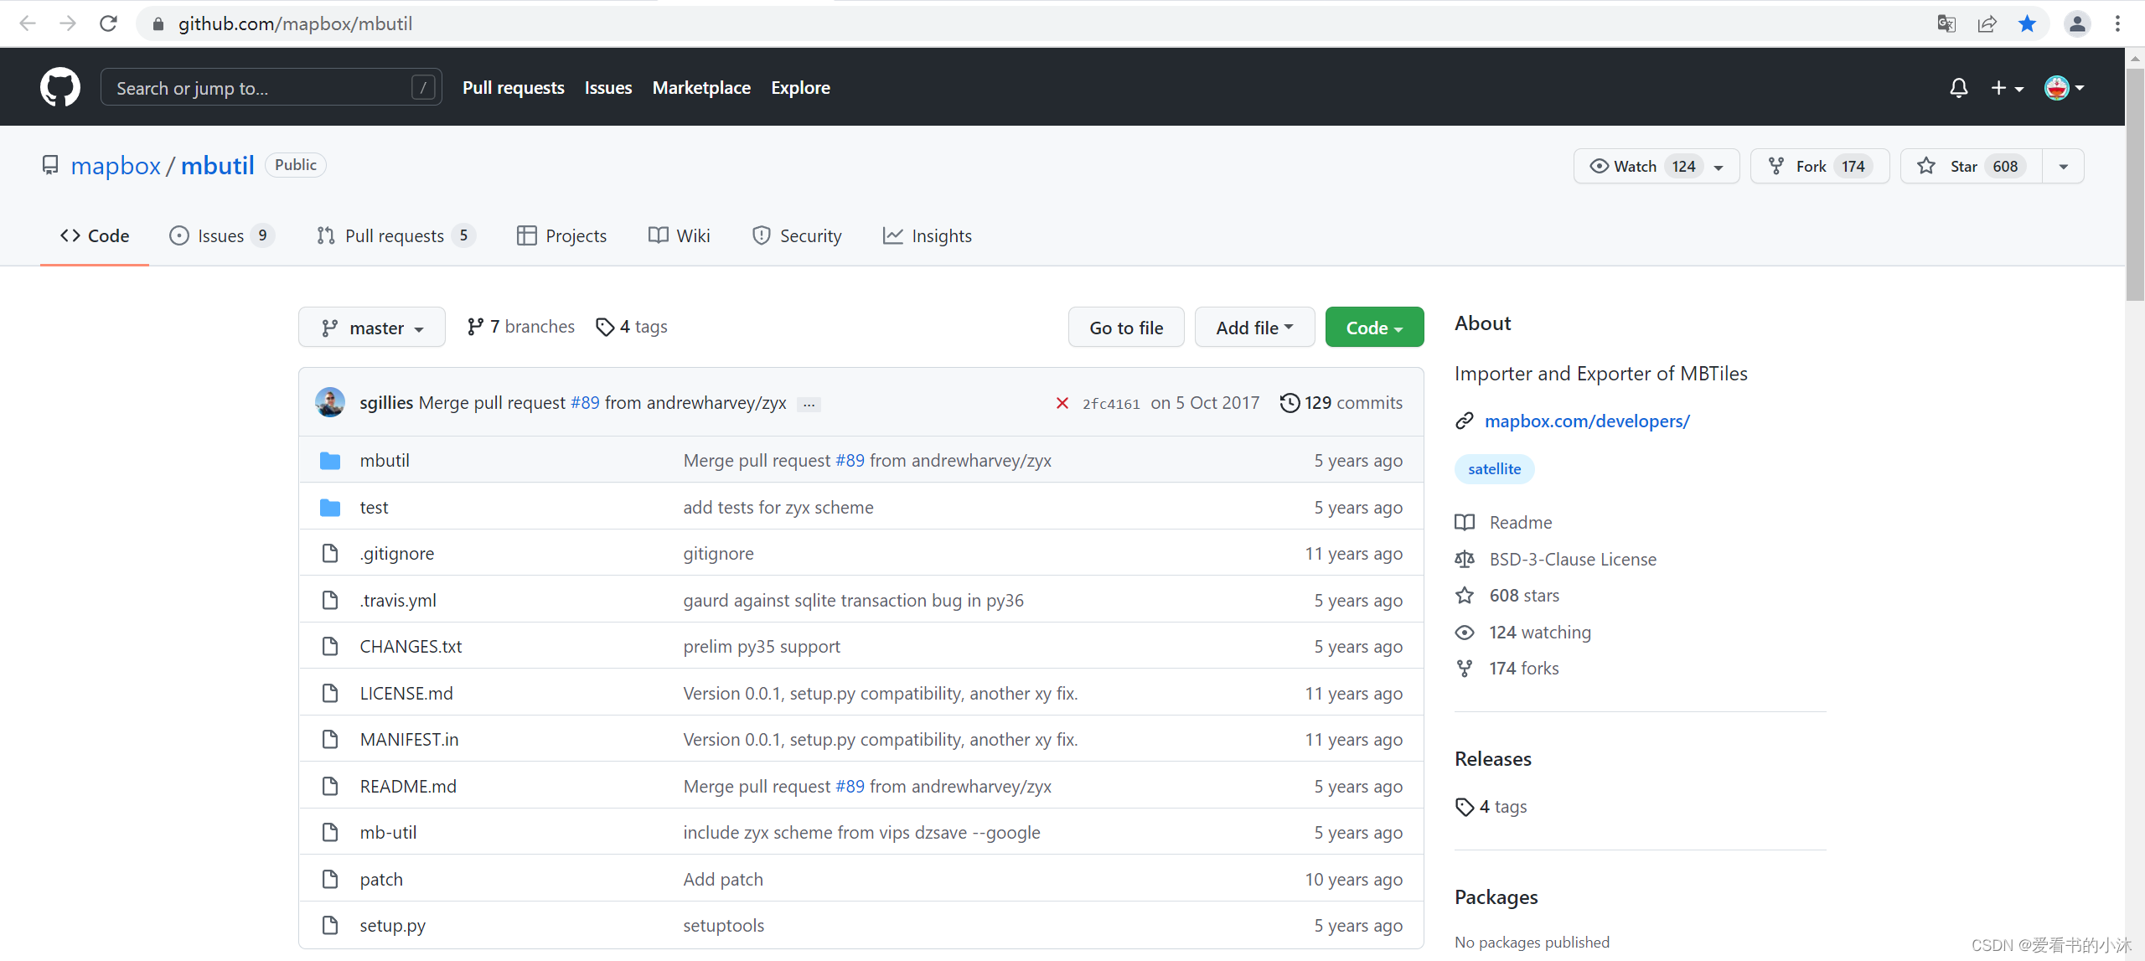Expand the green Code dropdown

(x=1374, y=328)
